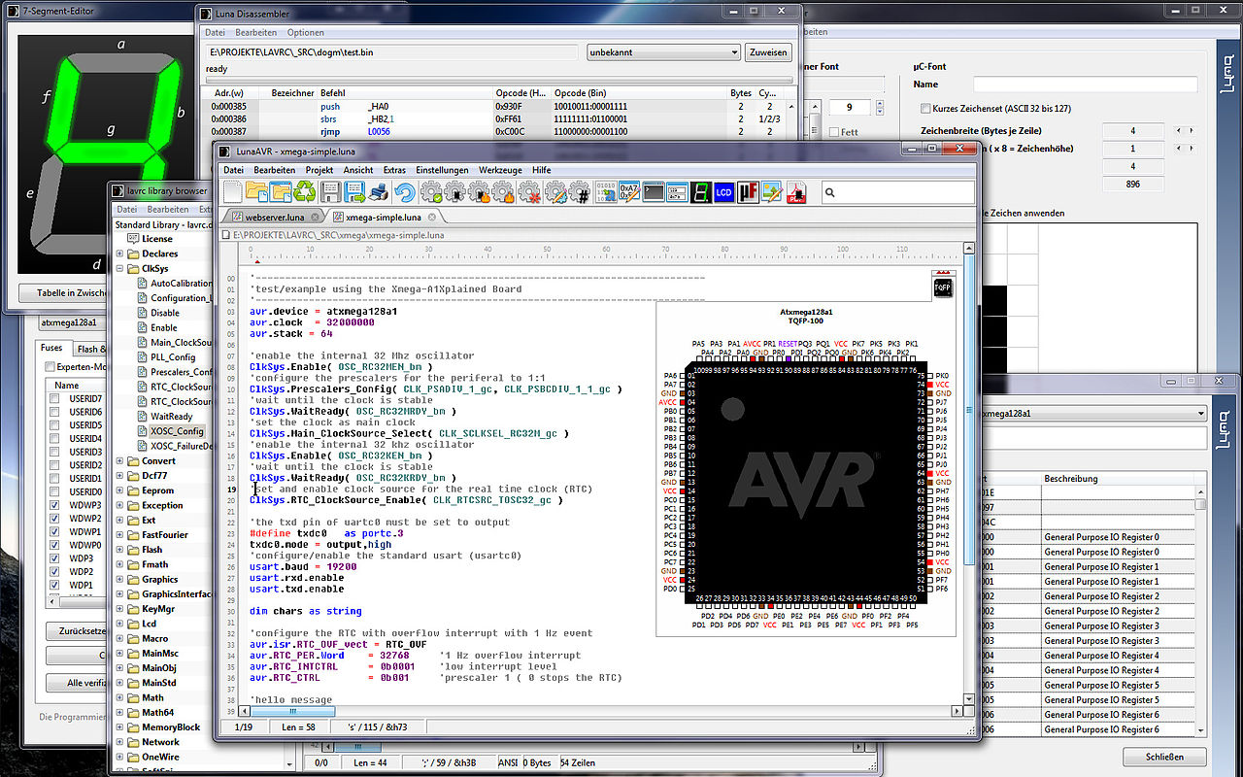This screenshot has width=1243, height=777.
Task: Expand the Graphics library folder
Action: [120, 580]
